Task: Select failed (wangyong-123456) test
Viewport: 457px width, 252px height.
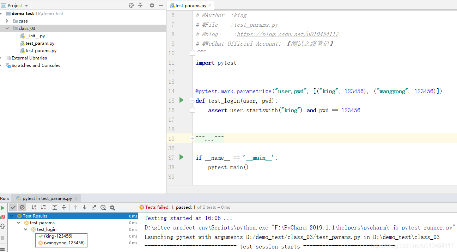Action: (x=64, y=243)
